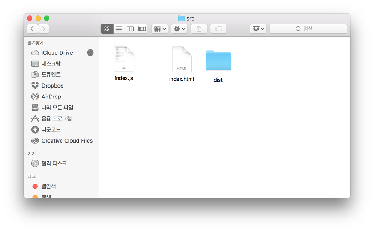Select the index.js file icon
This screenshot has width=374, height=232.
(x=124, y=58)
